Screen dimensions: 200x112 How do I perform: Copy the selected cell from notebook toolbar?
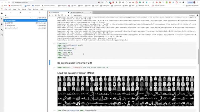pos(59,15)
